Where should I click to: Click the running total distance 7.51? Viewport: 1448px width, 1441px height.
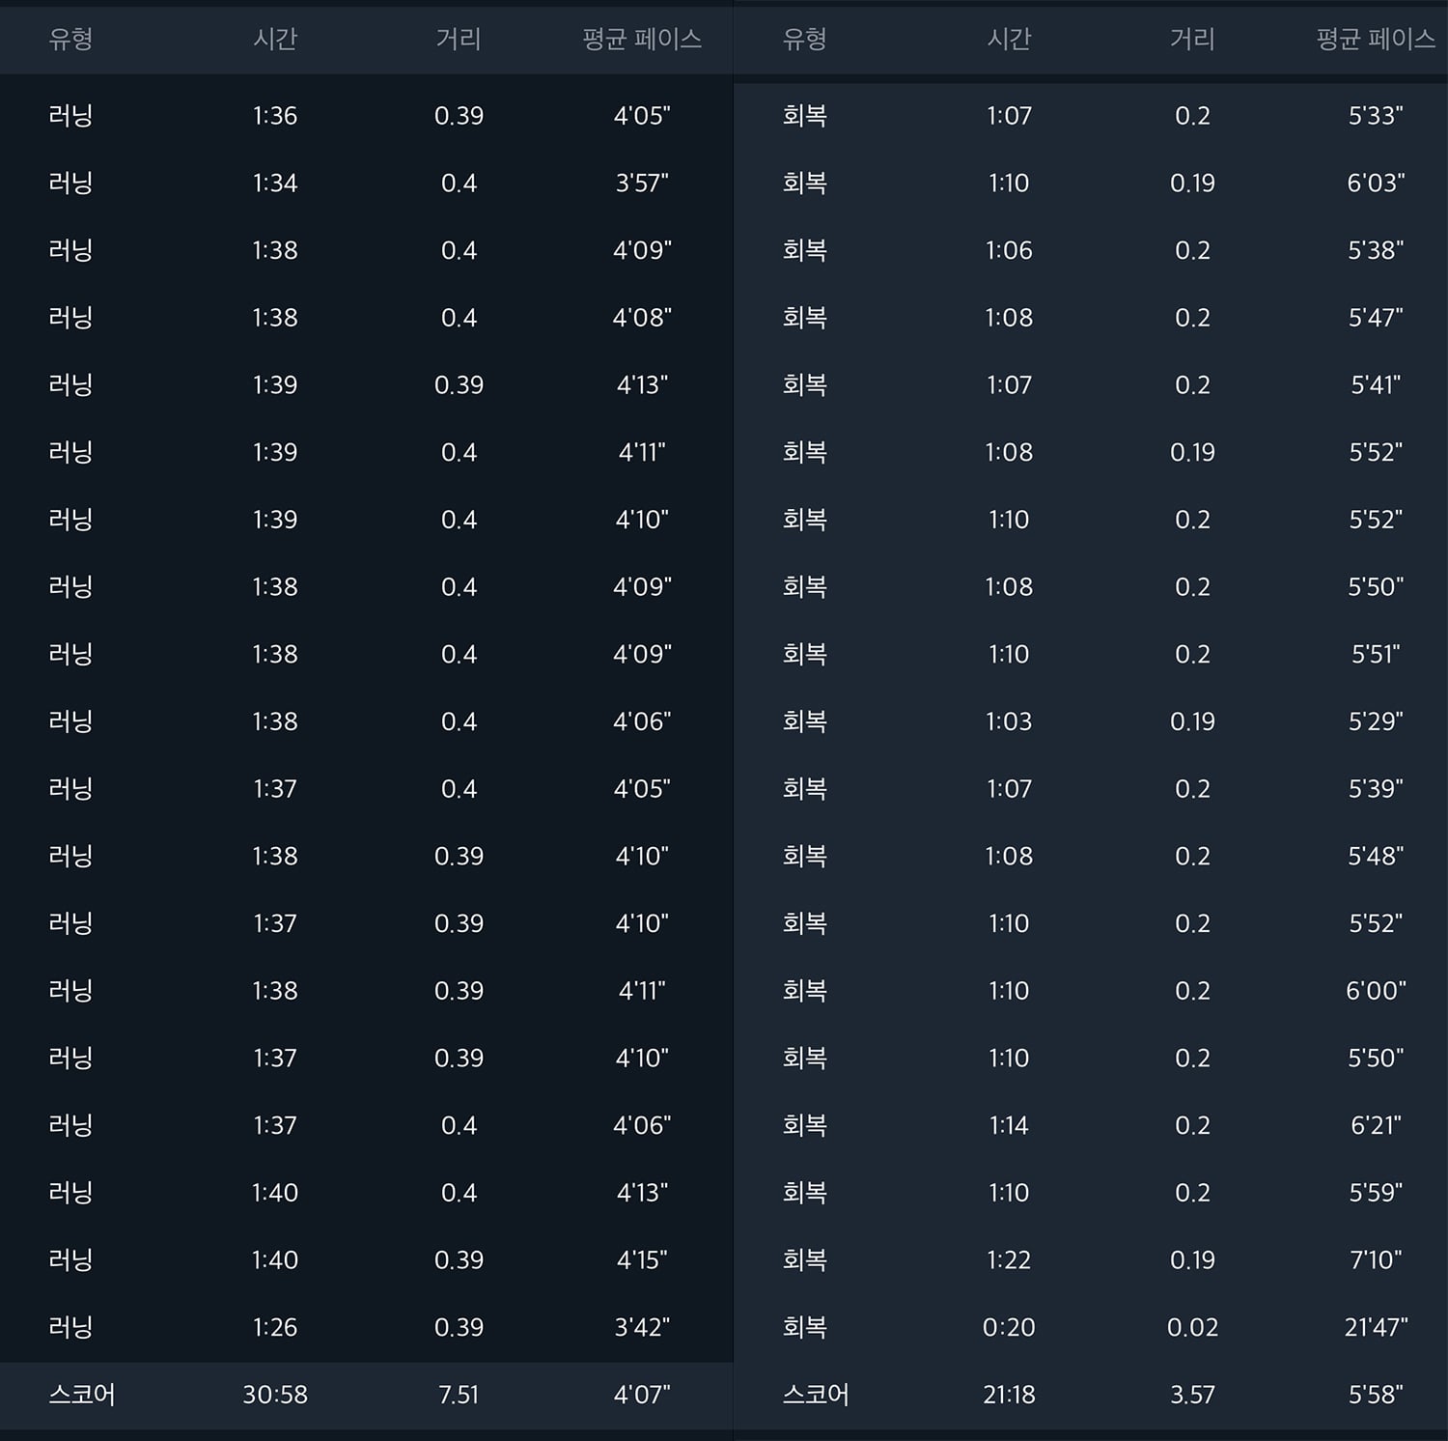tap(459, 1395)
